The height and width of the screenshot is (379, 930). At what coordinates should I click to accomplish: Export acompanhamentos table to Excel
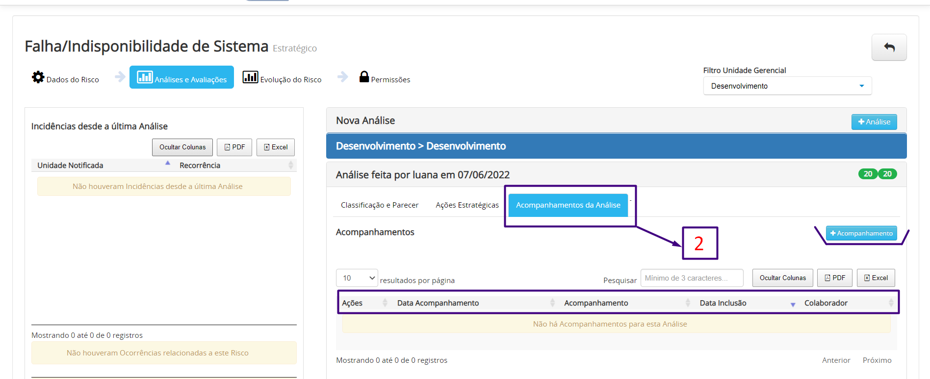pos(876,278)
